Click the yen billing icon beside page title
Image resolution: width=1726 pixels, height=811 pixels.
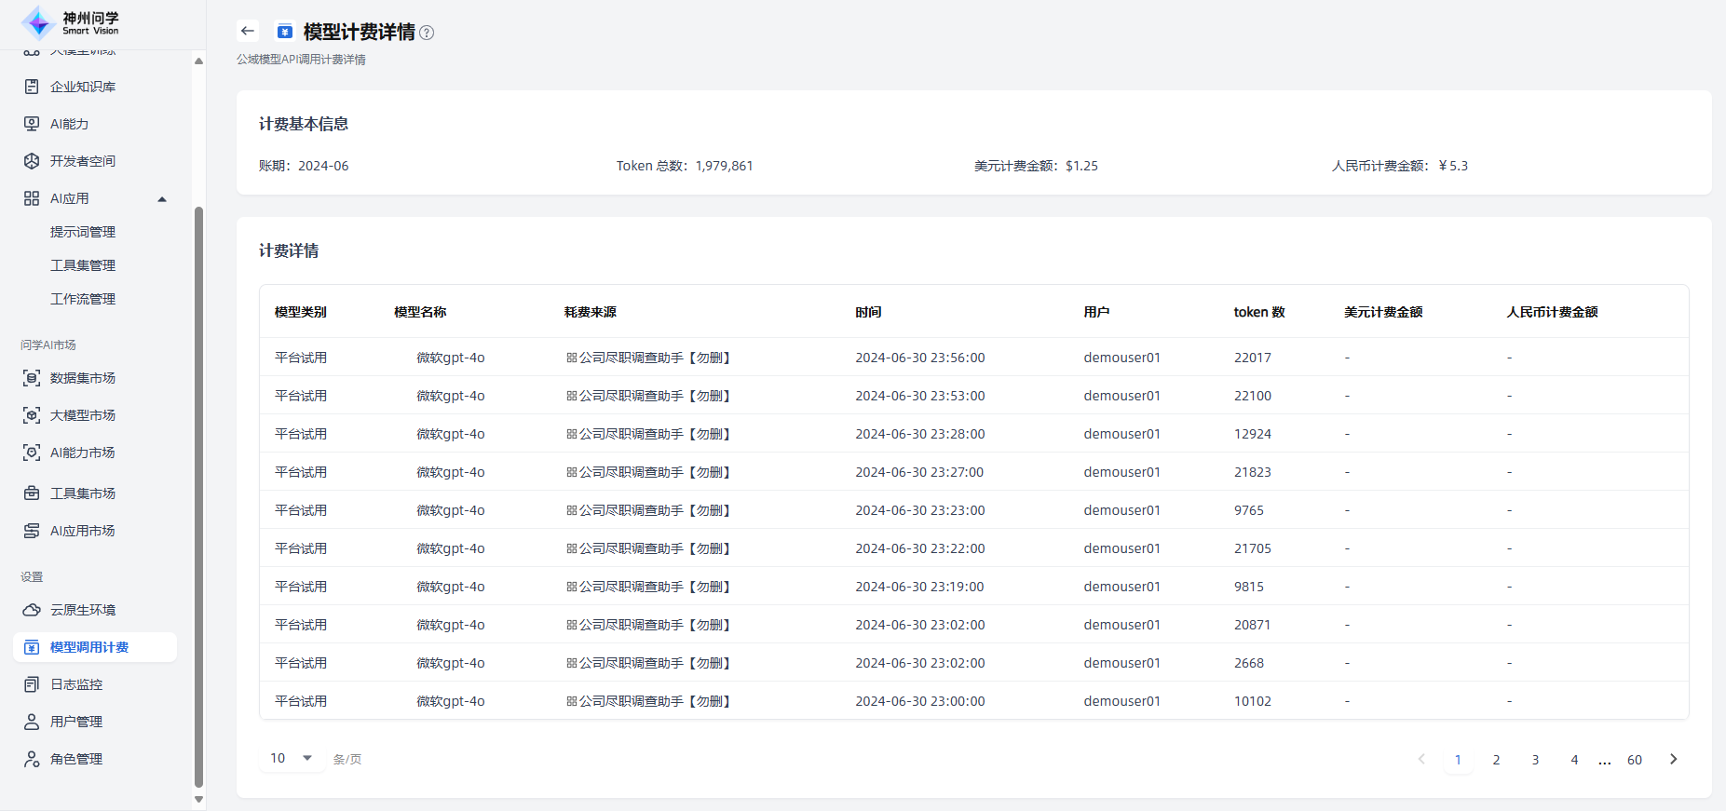(x=285, y=32)
